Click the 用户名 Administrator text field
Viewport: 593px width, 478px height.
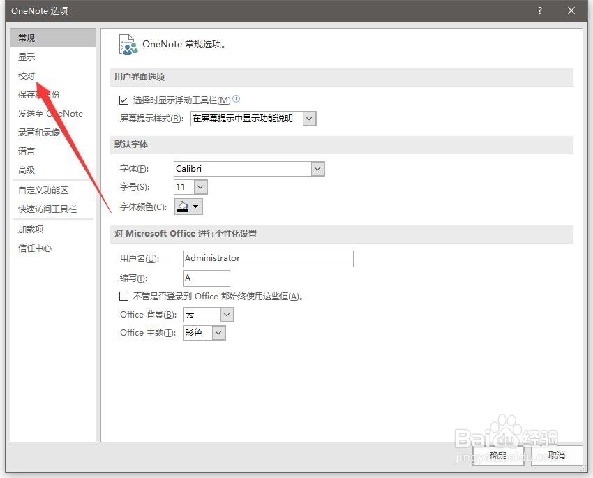click(269, 259)
